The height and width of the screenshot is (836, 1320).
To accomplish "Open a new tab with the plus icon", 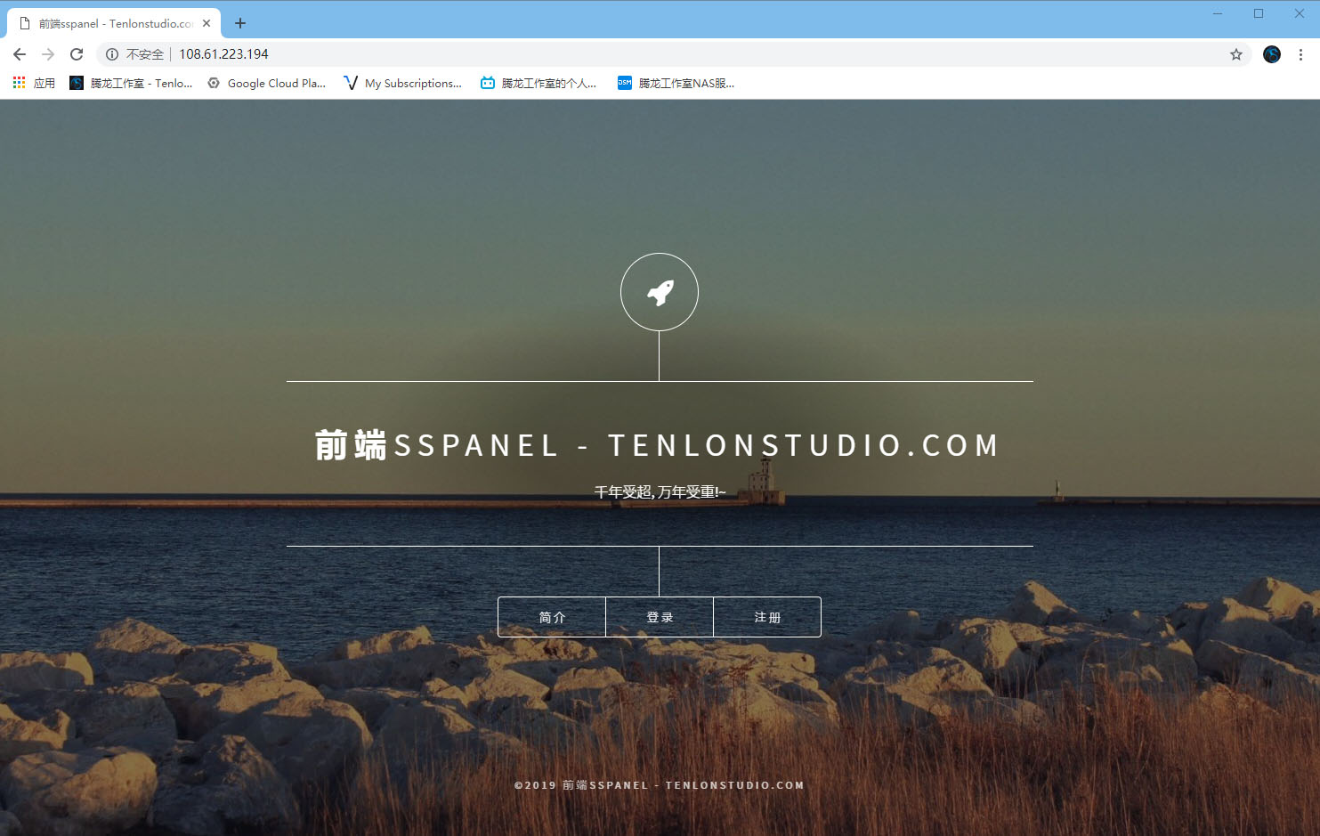I will pyautogui.click(x=240, y=23).
